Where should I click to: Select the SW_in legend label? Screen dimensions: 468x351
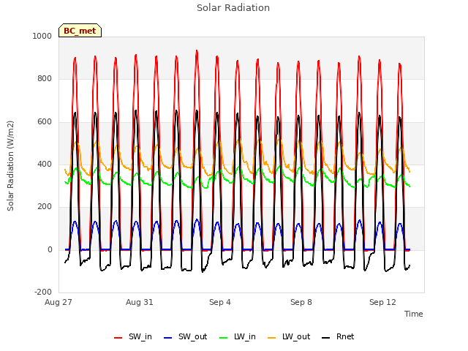pyautogui.click(x=140, y=336)
